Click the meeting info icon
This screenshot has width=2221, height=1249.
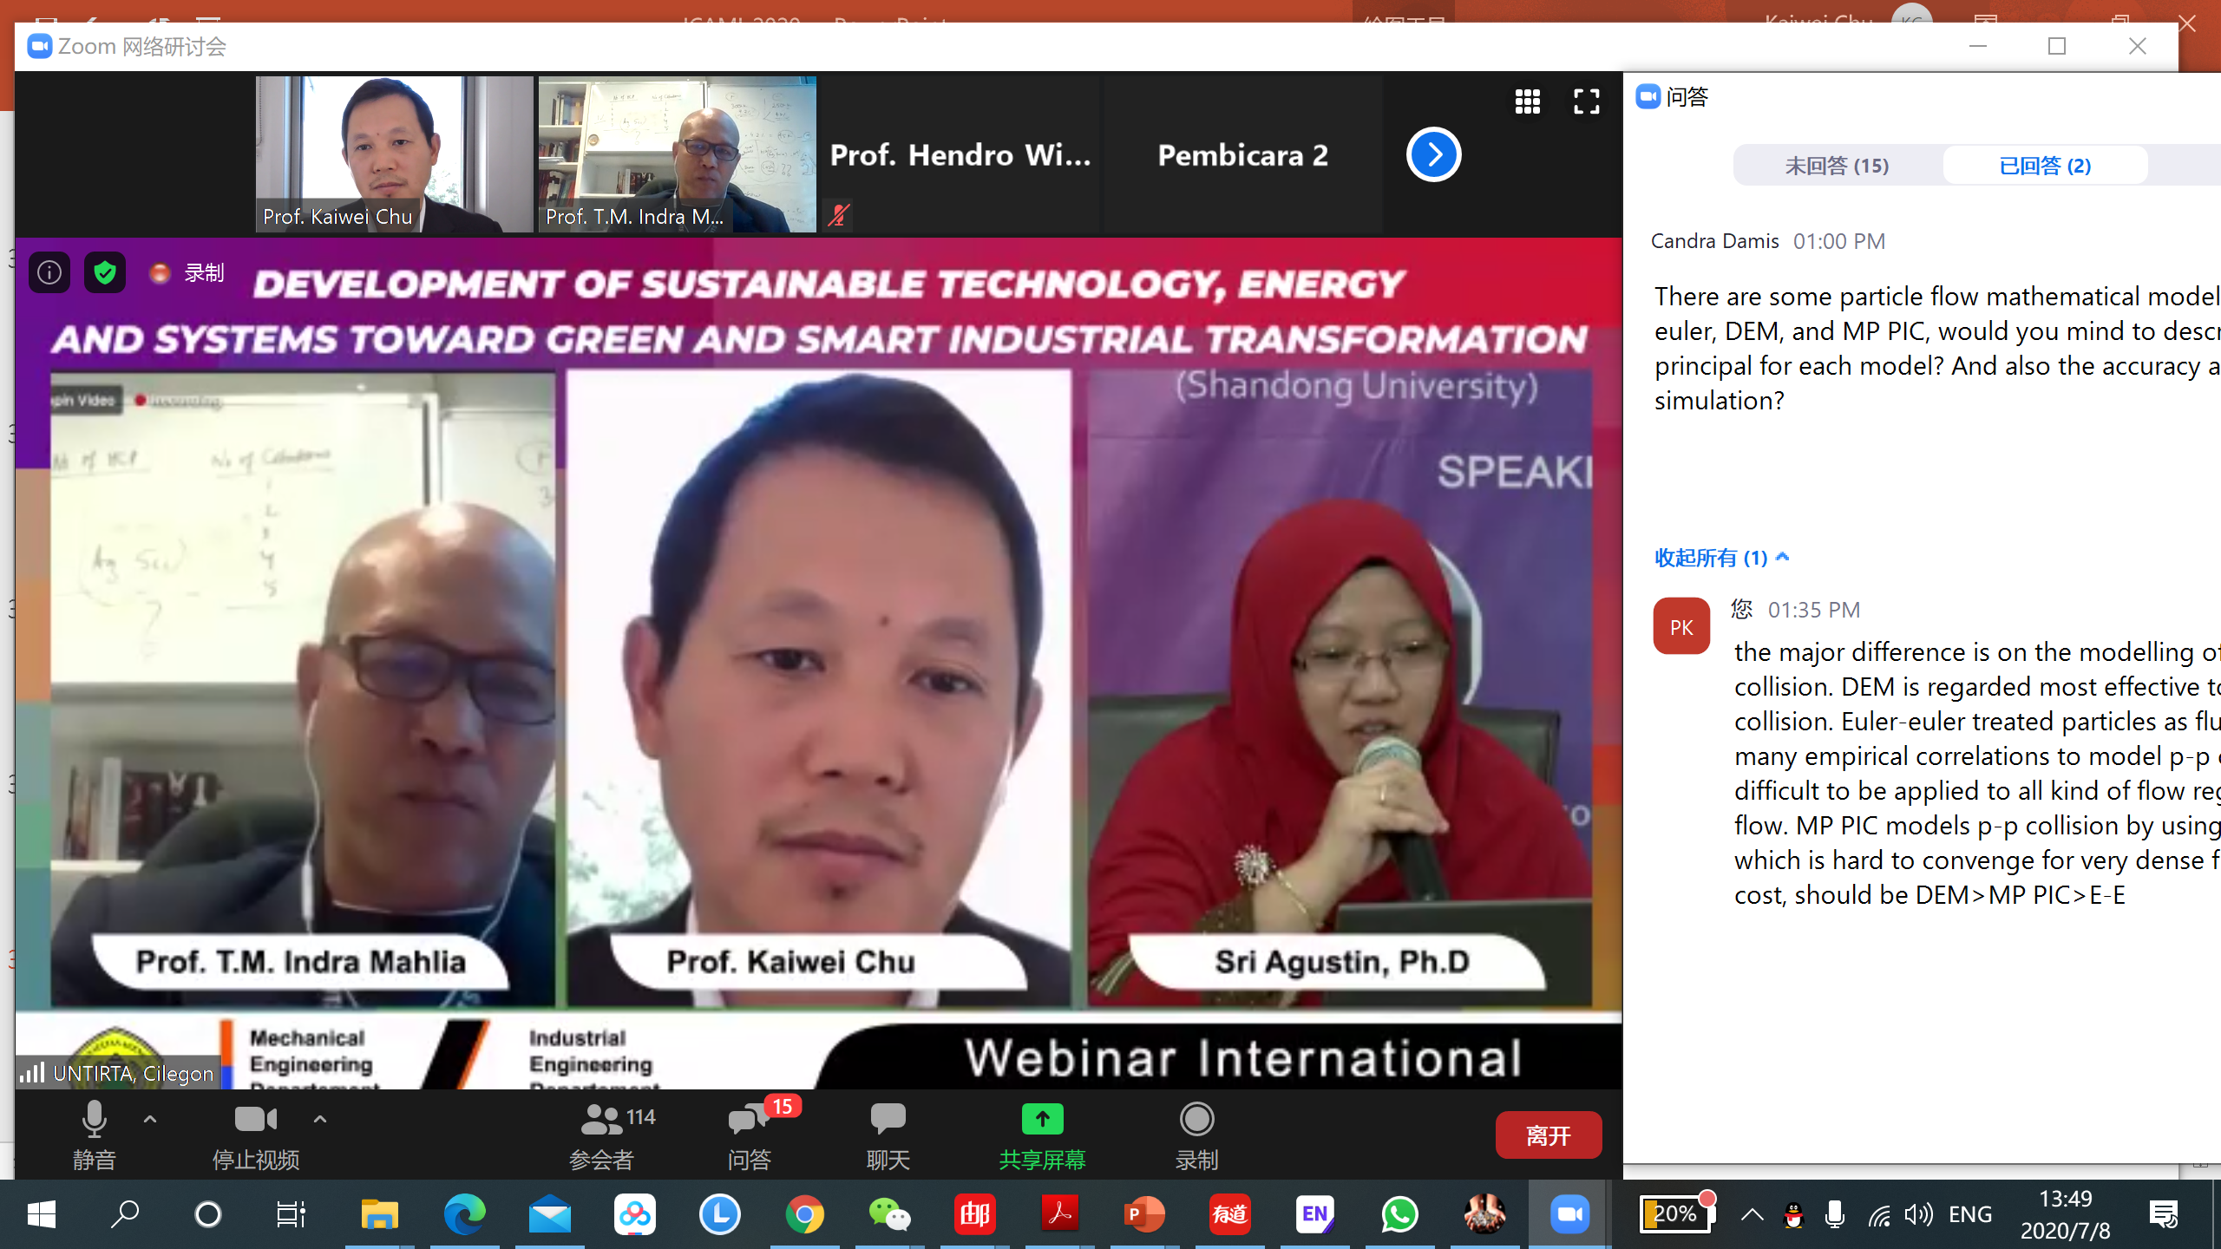tap(49, 273)
